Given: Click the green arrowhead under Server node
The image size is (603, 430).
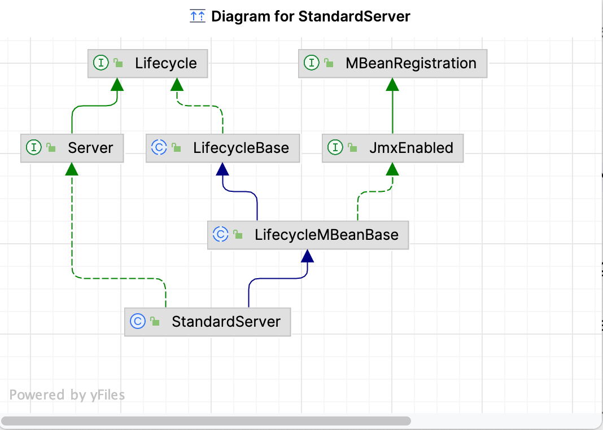Looking at the screenshot, I should (x=72, y=169).
